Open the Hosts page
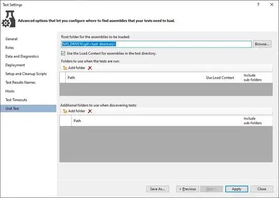This screenshot has width=279, height=198. click(x=10, y=91)
